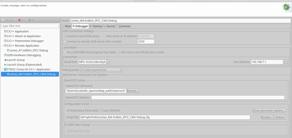The height and width of the screenshot is (138, 292).
Task: Open the Startup tab
Action: 96,26
